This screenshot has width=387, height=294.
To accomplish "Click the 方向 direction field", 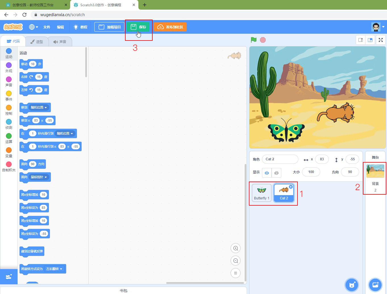I will pyautogui.click(x=350, y=172).
